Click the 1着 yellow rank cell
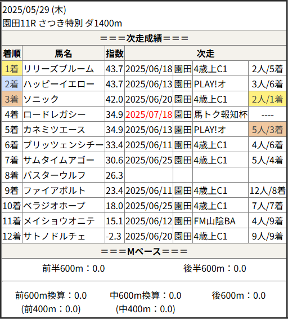 (12, 69)
